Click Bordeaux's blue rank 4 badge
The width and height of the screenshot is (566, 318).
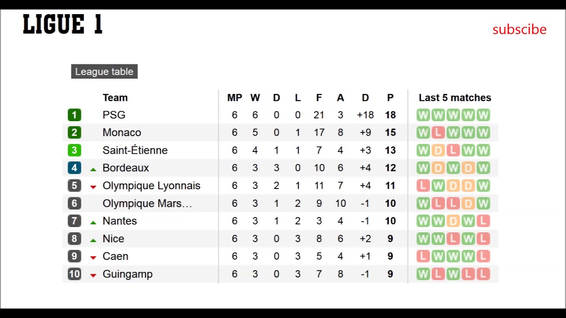click(x=74, y=168)
